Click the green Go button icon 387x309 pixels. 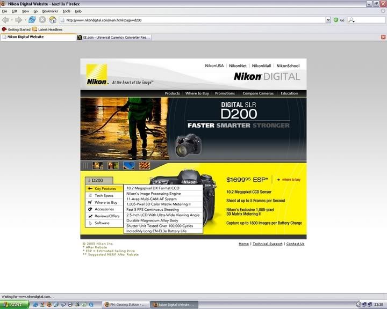pos(335,20)
